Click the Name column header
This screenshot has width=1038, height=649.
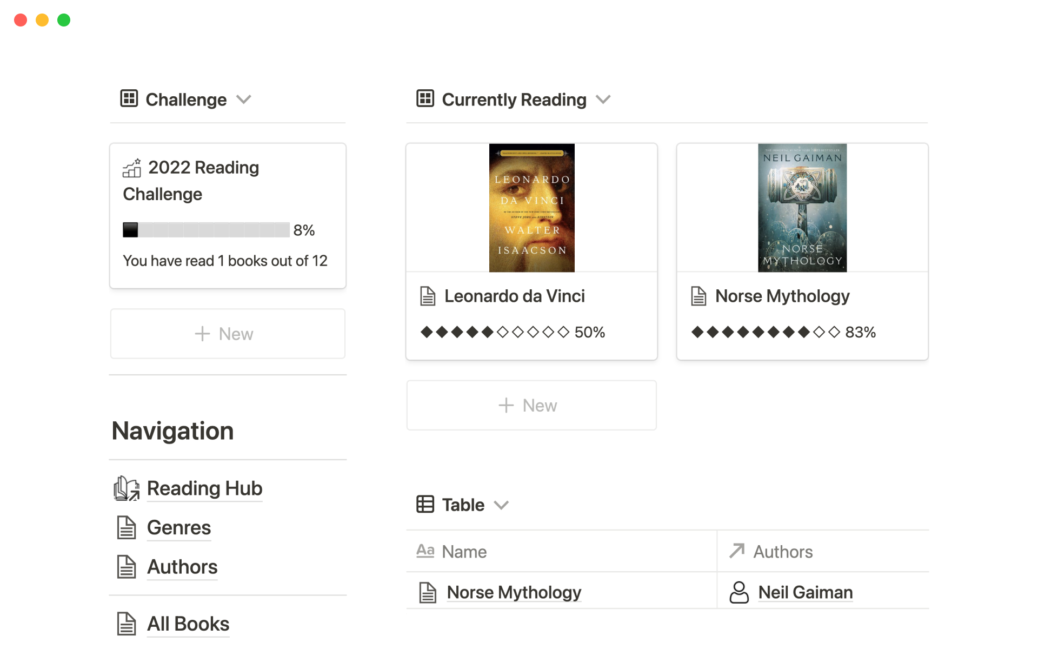tap(464, 552)
